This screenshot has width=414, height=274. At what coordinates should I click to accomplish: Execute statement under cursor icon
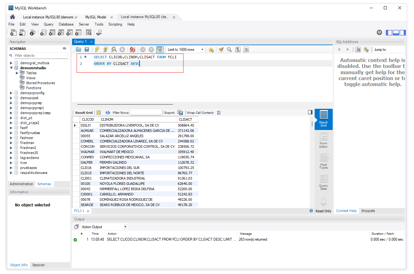pos(106,49)
